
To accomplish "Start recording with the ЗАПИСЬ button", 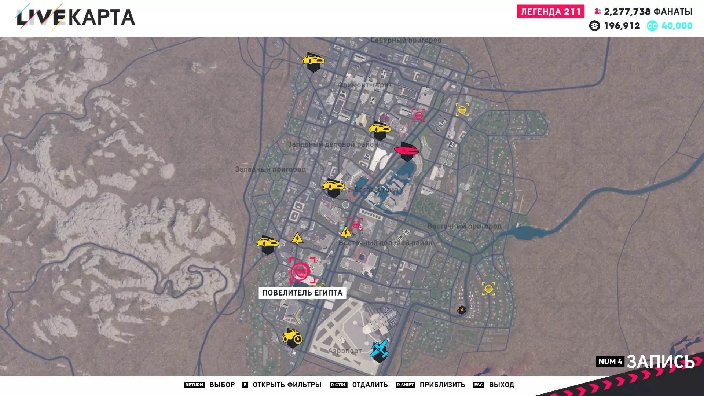I will (660, 362).
